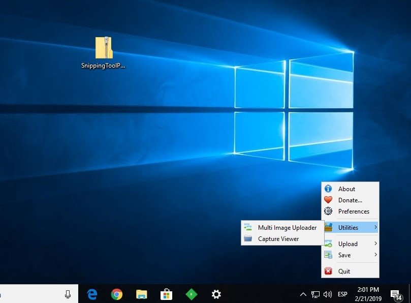Quit the app via red X icon

point(328,271)
